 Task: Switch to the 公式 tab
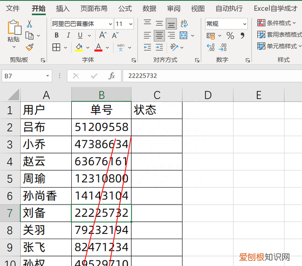point(125,9)
